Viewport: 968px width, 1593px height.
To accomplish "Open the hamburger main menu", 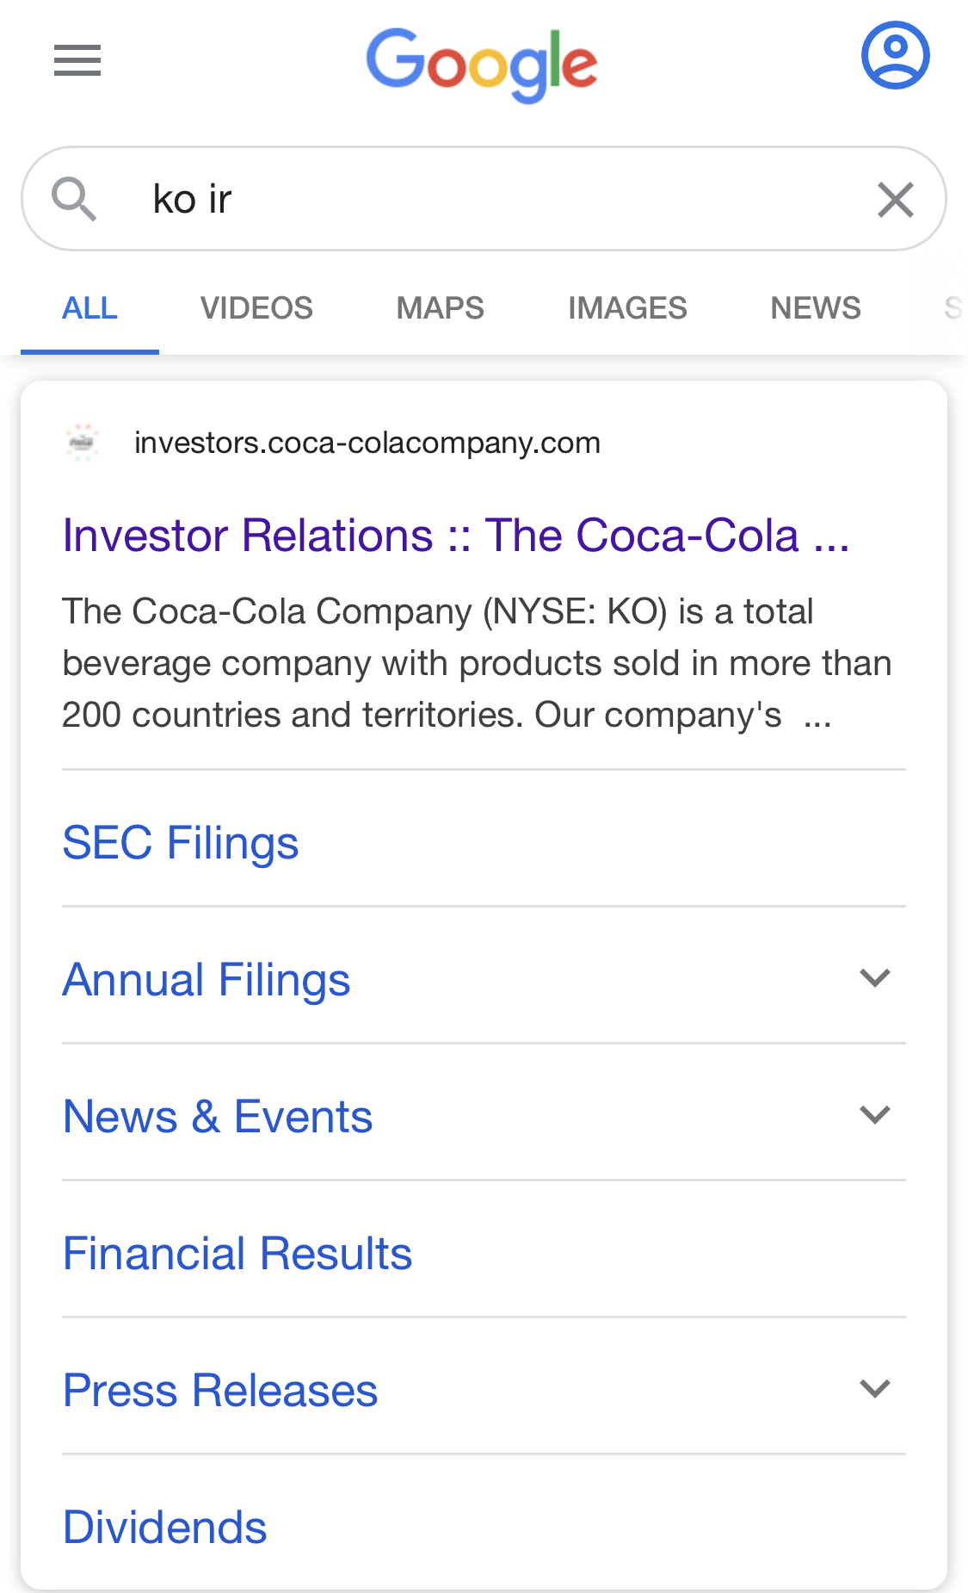I will [x=77, y=60].
